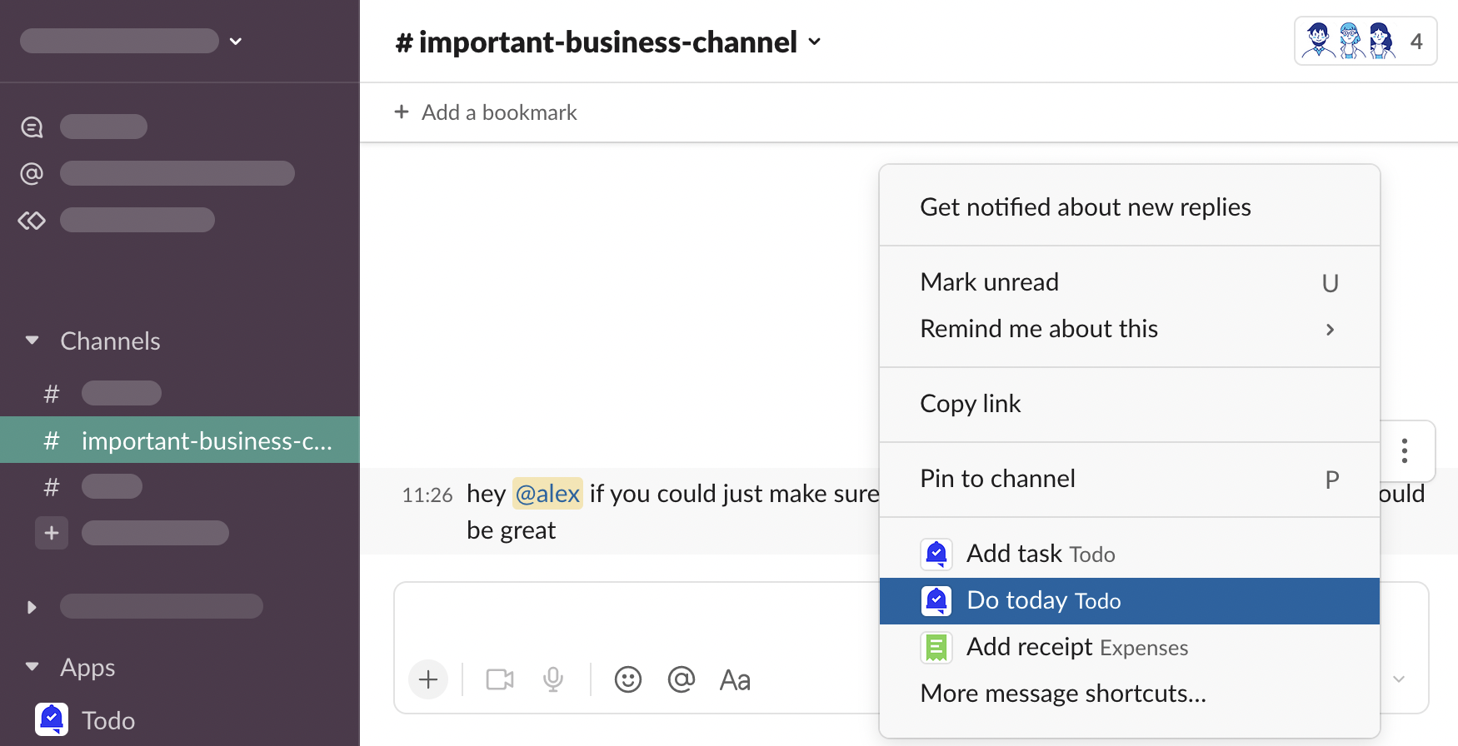Click the @alex mention in message
Screen dimensions: 1458x746
(x=547, y=494)
